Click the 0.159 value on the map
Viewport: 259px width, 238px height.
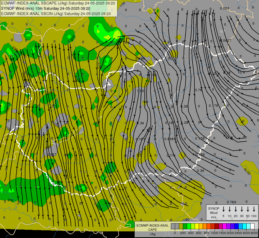(200, 155)
